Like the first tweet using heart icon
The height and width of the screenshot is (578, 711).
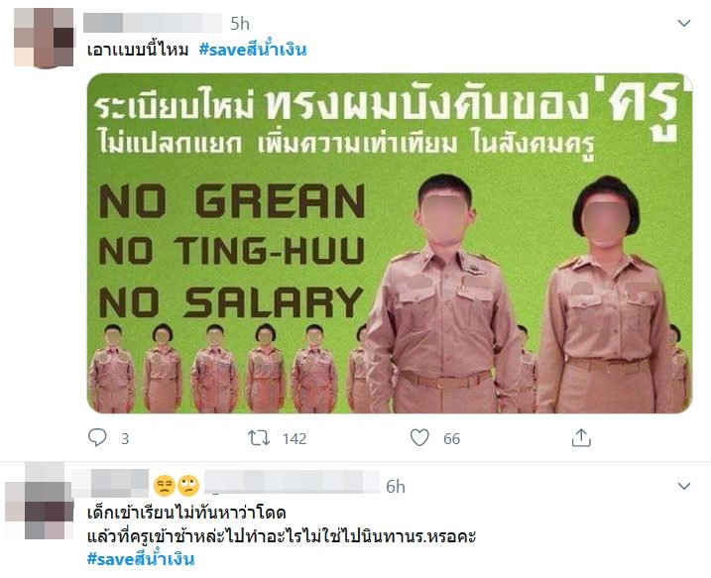(x=419, y=438)
